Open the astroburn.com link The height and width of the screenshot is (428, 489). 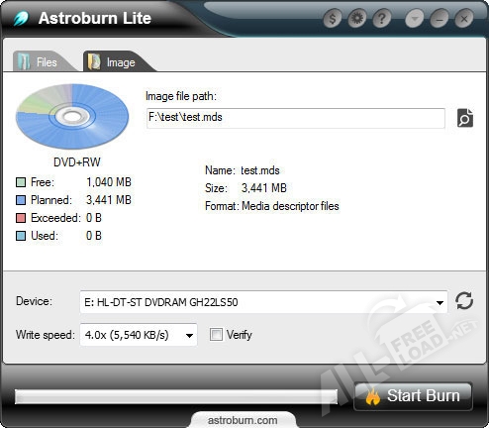tap(243, 420)
